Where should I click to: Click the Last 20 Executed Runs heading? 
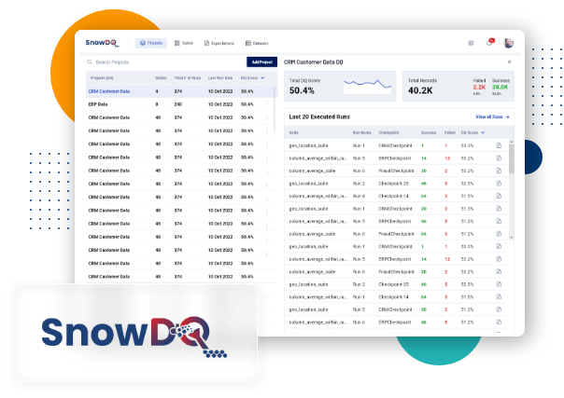click(319, 117)
